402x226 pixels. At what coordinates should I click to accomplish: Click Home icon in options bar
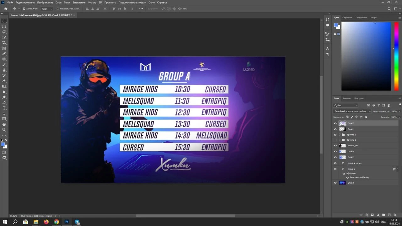[x=6, y=9]
